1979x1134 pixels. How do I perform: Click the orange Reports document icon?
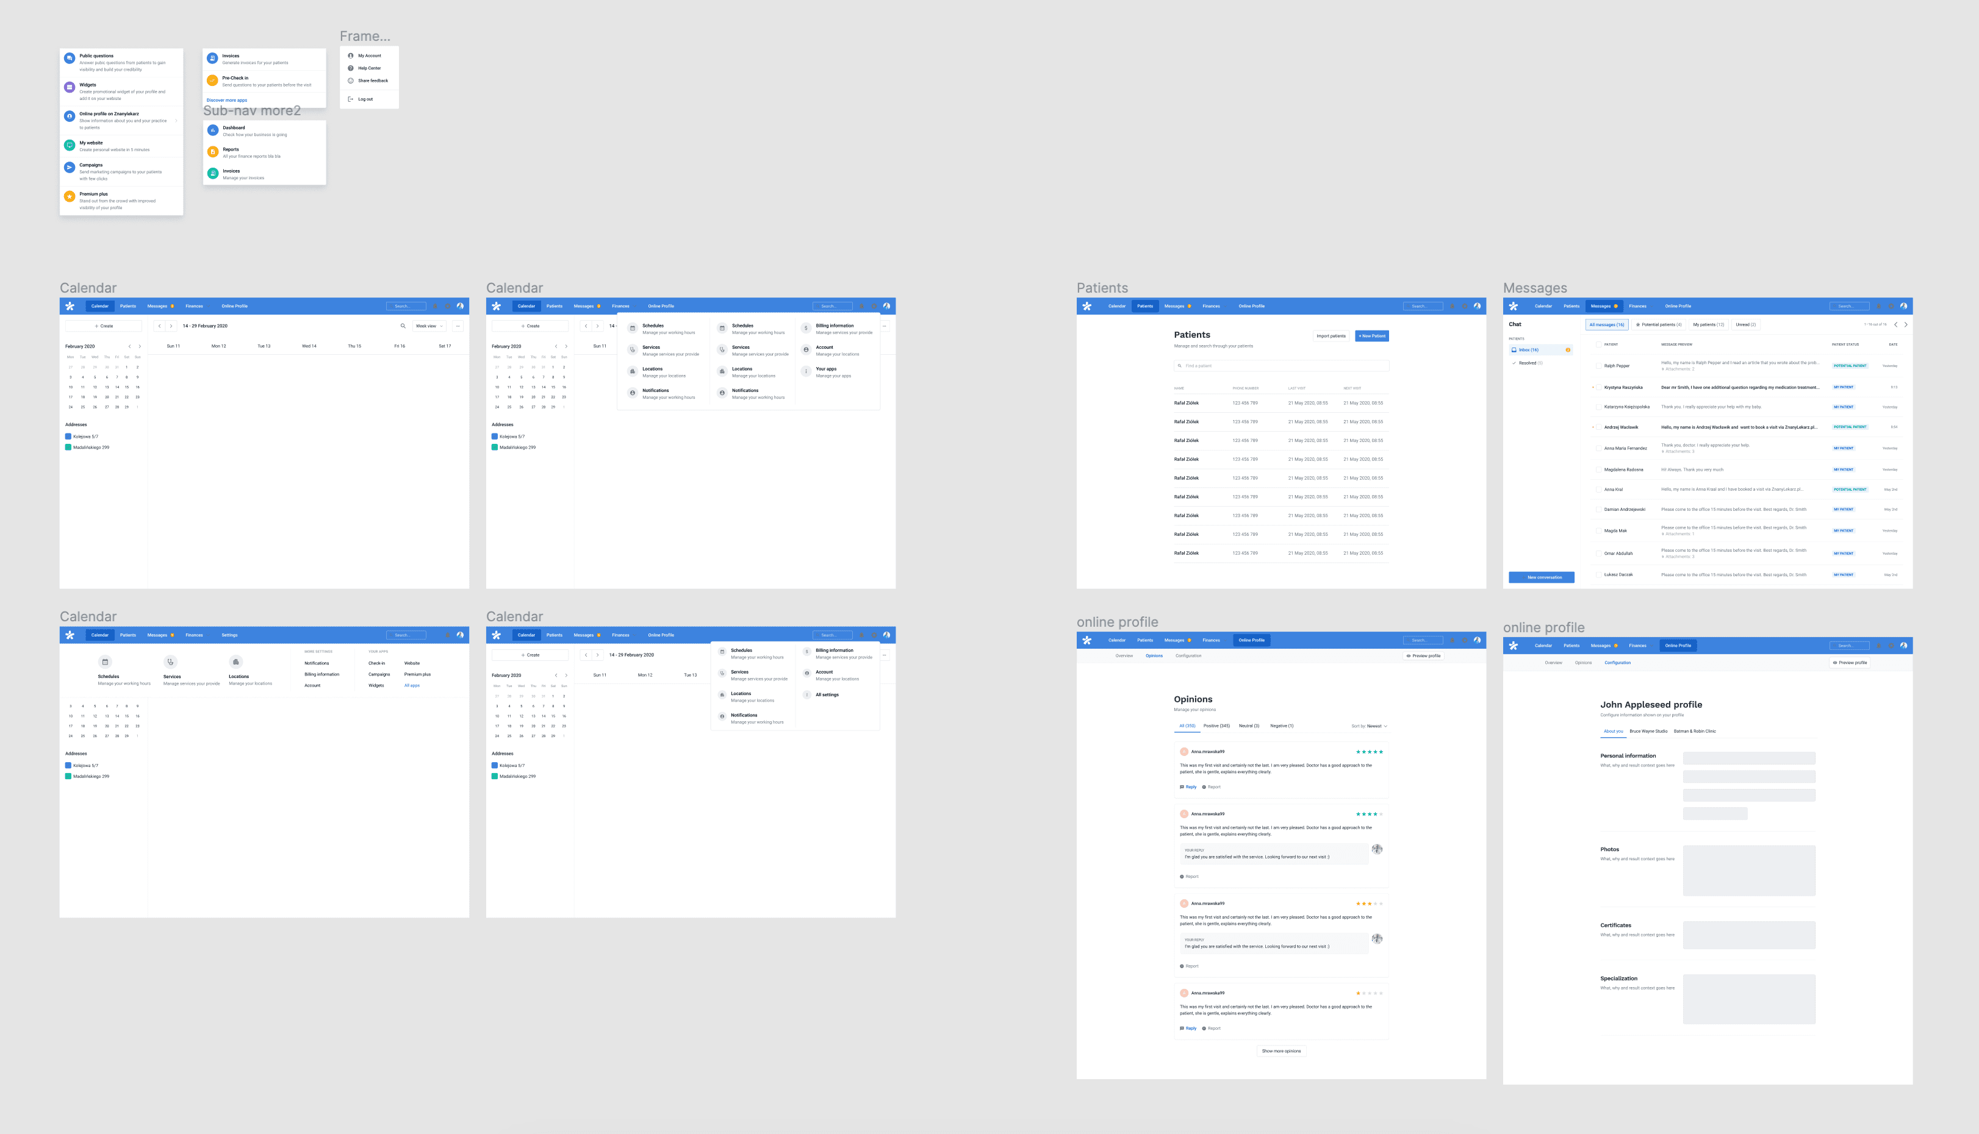tap(213, 152)
